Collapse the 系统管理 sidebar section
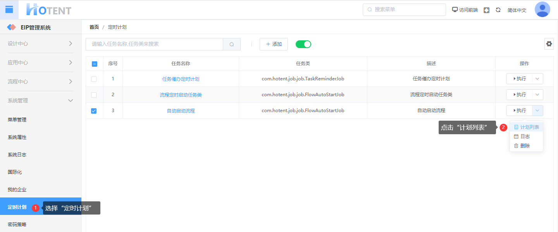This screenshot has width=558, height=232. coord(70,100)
